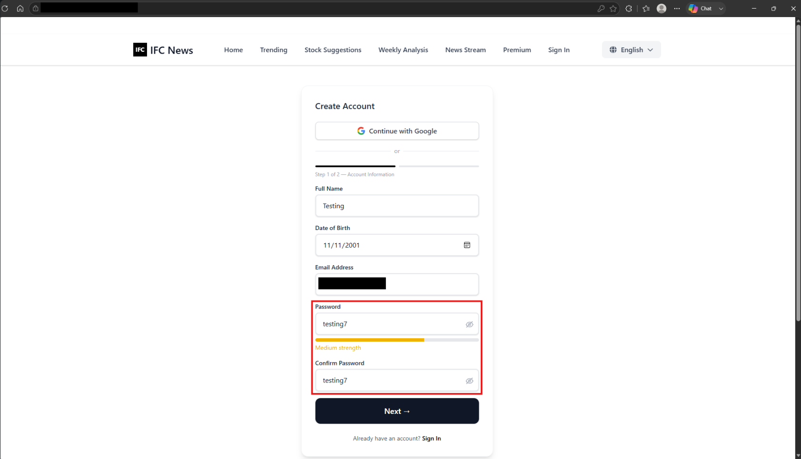This screenshot has height=459, width=801.
Task: Focus the Full Name input field
Action: point(397,206)
